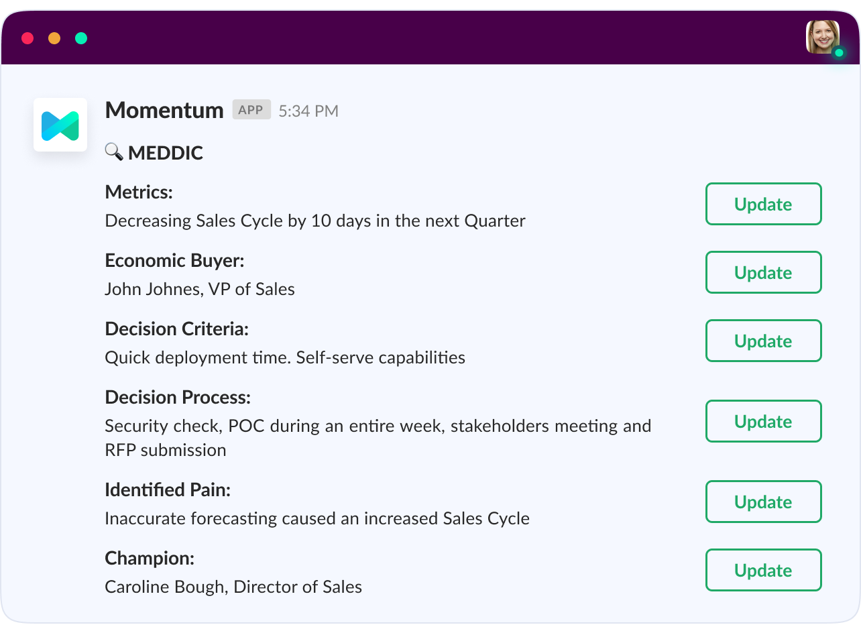Update the Identified Pain field

(763, 502)
